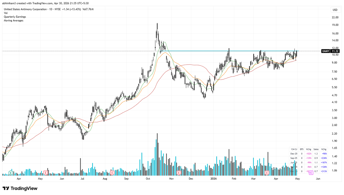The width and height of the screenshot is (344, 195).
Task: Click the Sales column header
Action: click(x=316, y=149)
